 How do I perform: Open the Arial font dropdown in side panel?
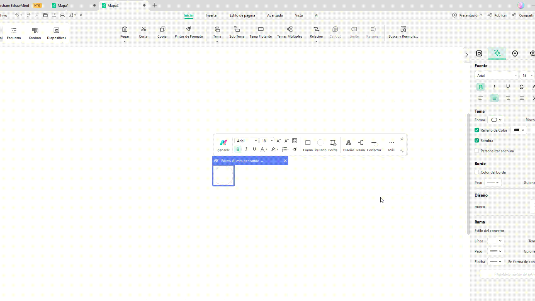(x=496, y=76)
